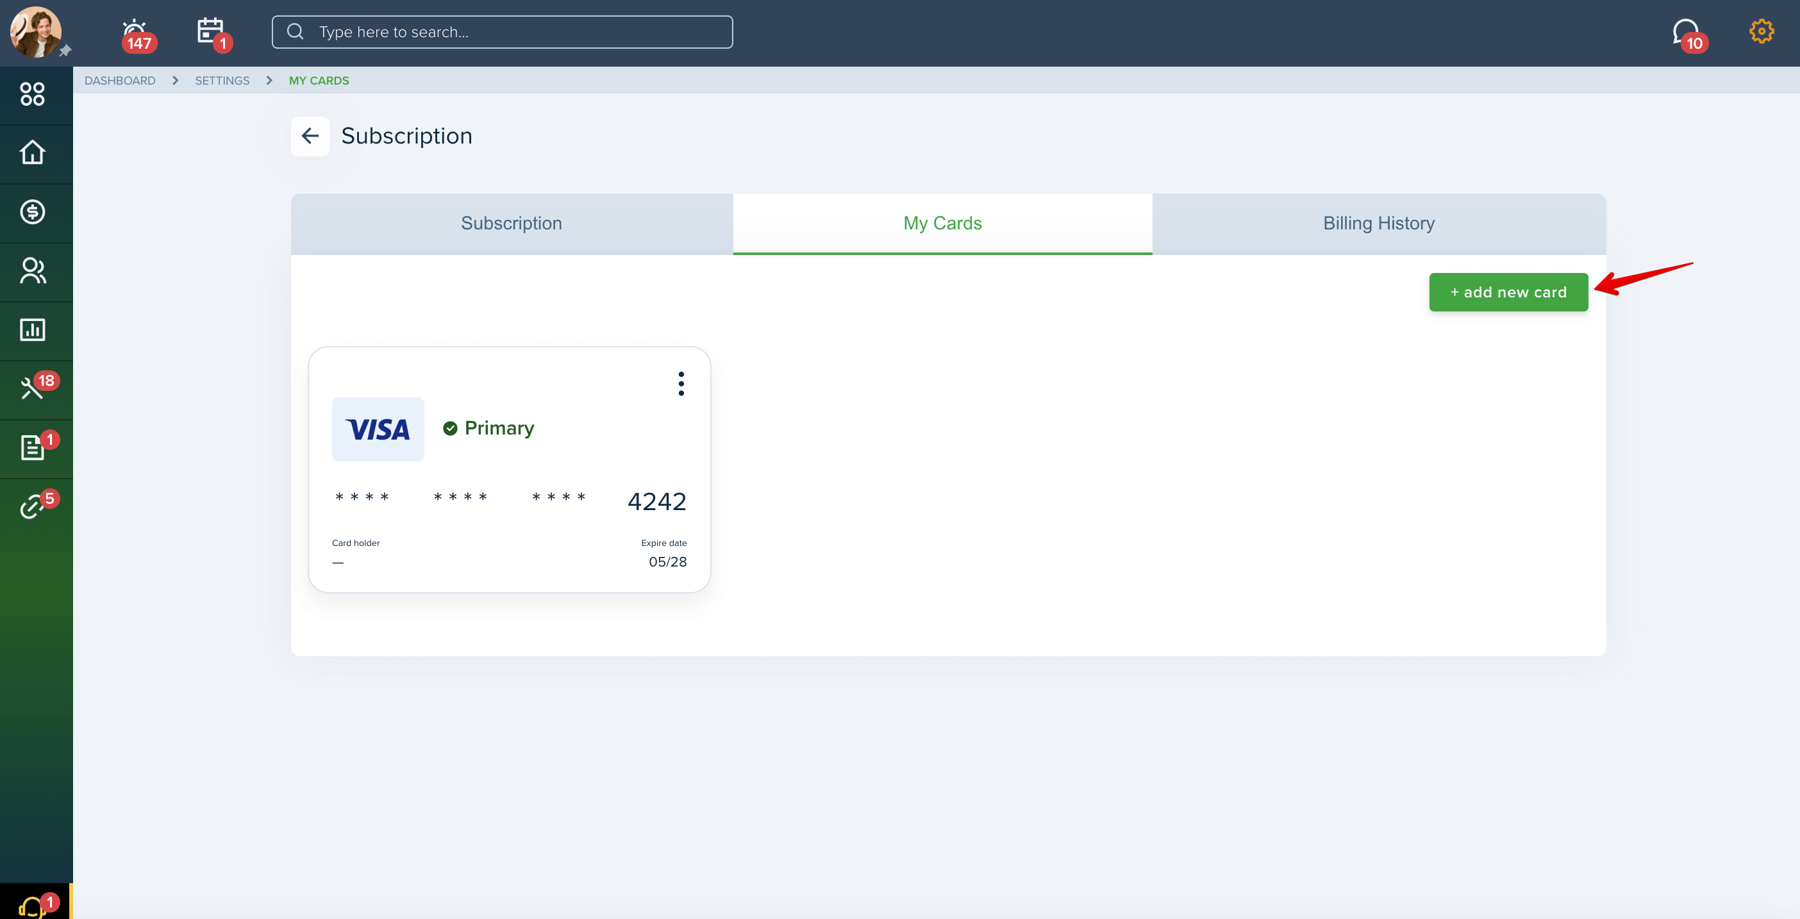This screenshot has height=919, width=1800.
Task: Navigate to SETTINGS breadcrumb
Action: click(x=222, y=80)
